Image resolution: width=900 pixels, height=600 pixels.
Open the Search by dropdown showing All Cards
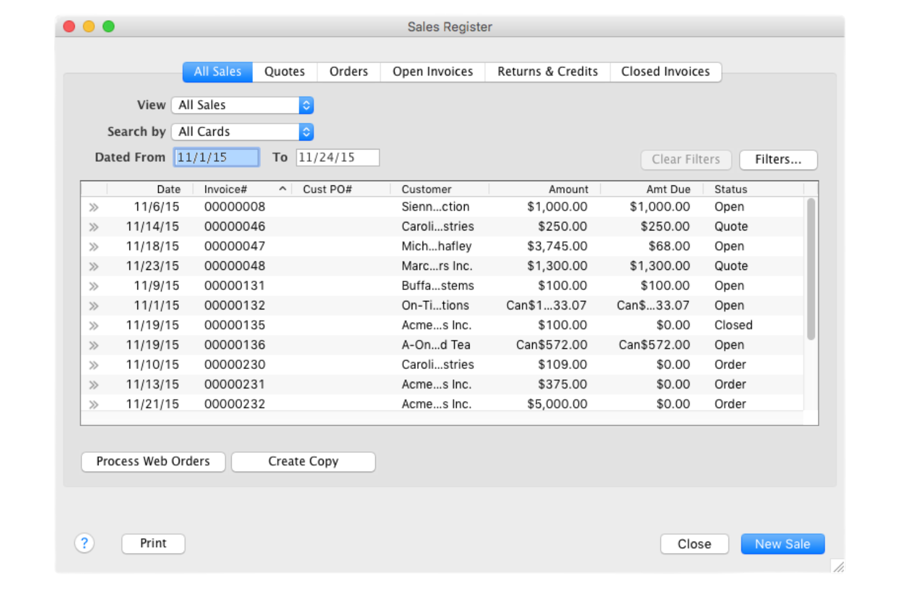coord(243,132)
